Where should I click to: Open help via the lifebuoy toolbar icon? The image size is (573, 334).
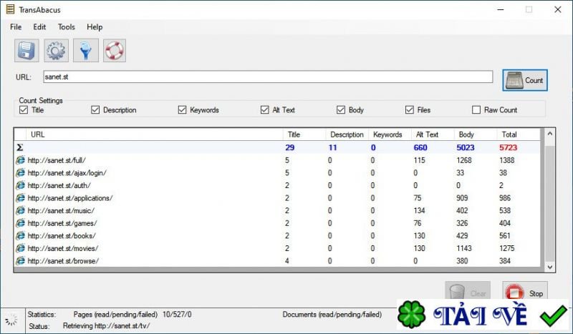tap(115, 50)
